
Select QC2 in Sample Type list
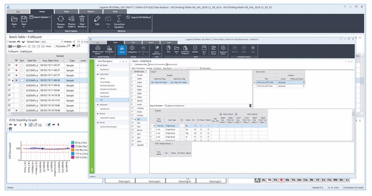click(x=139, y=123)
